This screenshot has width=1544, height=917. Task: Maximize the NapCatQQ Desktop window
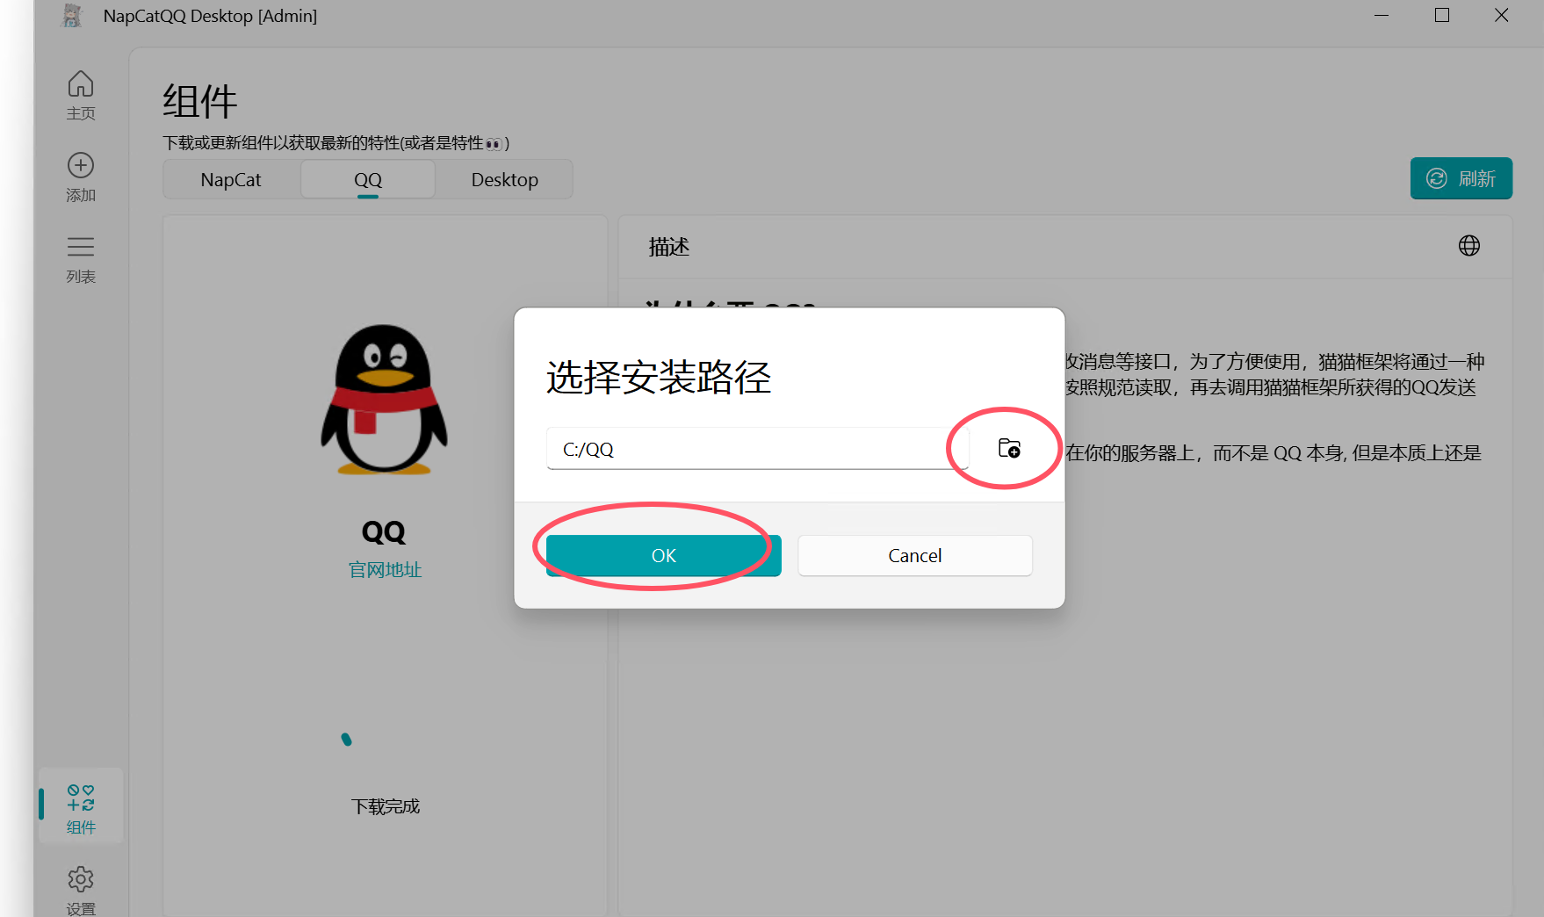click(x=1441, y=16)
